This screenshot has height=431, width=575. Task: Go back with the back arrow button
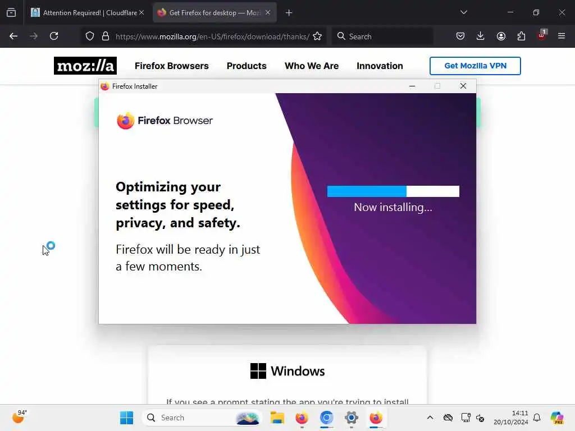point(13,36)
